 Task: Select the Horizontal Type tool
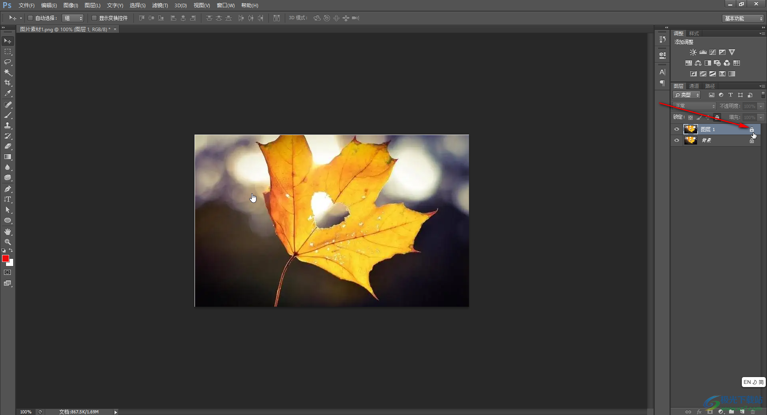8,199
